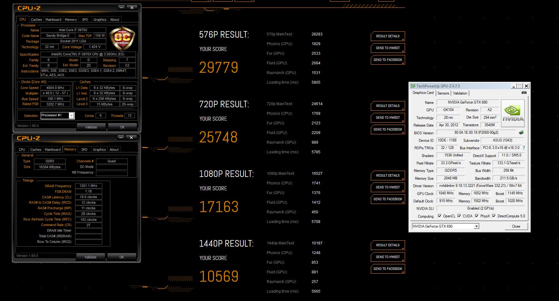Open SPD tab in top CPU-Z window

[x=85, y=20]
